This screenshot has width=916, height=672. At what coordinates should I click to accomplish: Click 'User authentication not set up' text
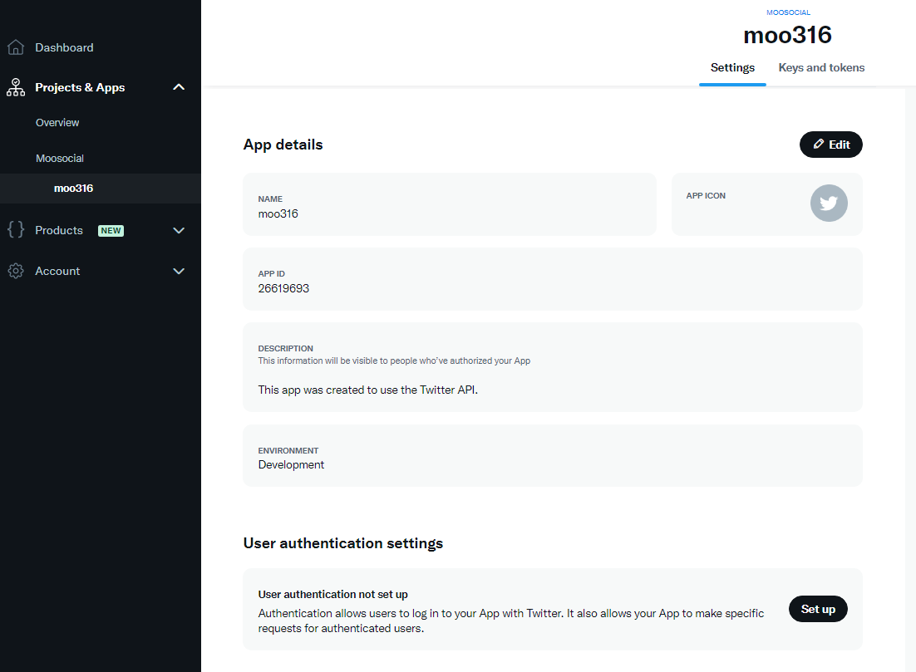333,595
